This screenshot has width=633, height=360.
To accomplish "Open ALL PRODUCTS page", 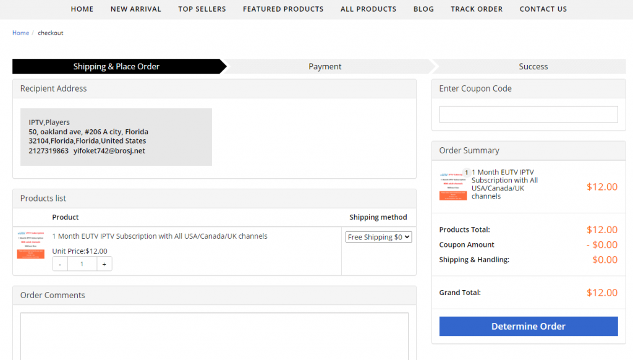I will tap(368, 9).
